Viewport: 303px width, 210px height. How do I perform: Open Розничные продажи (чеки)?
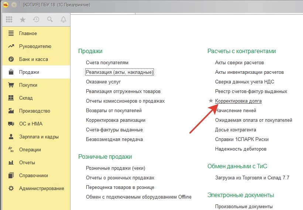tap(116, 168)
